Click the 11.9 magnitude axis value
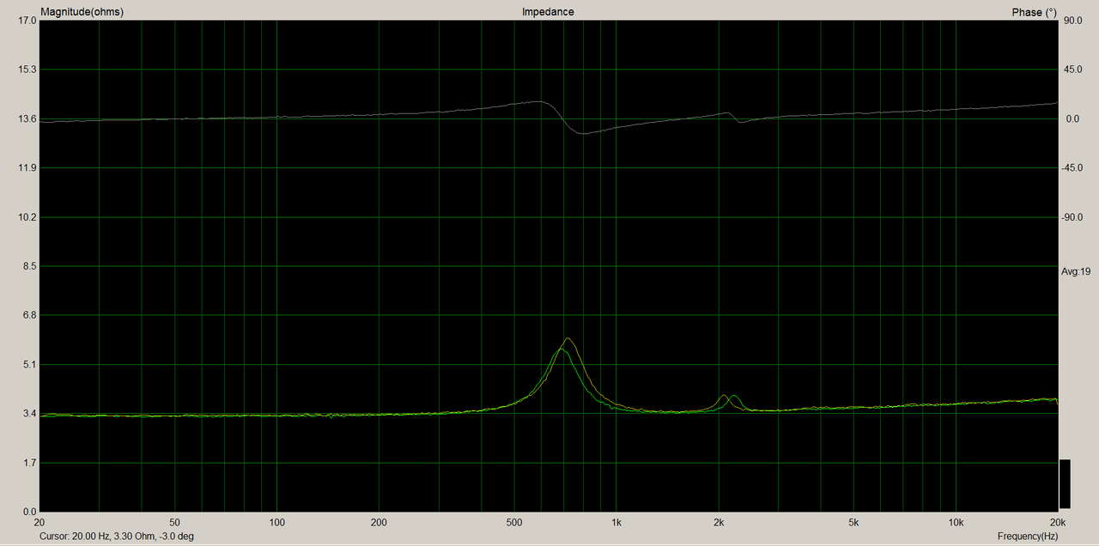 pyautogui.click(x=27, y=167)
